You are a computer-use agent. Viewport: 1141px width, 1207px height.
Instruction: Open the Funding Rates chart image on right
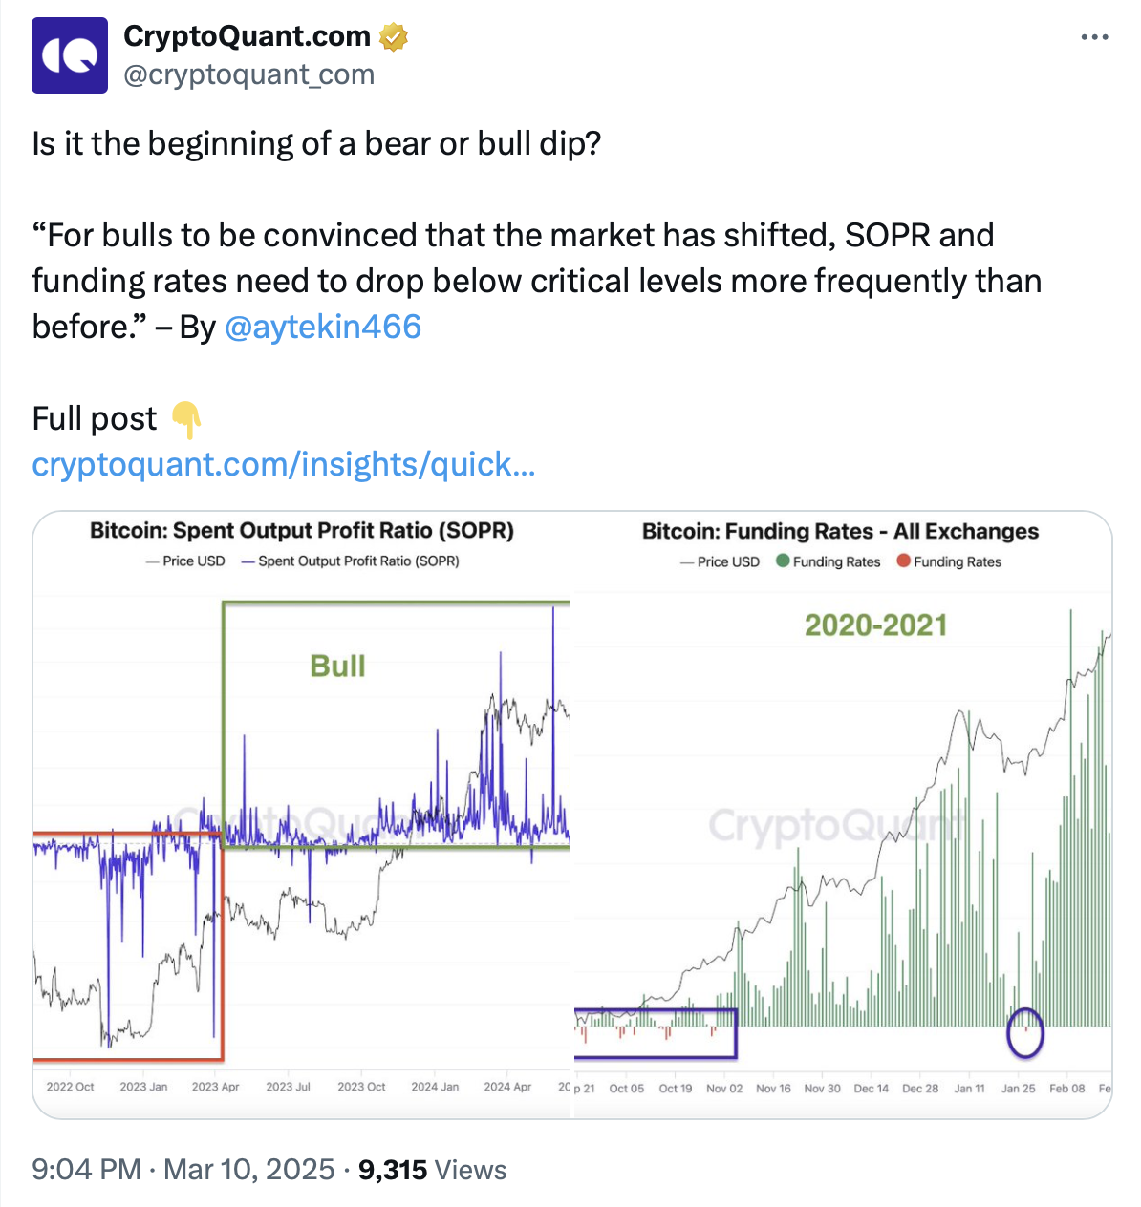coord(843,815)
